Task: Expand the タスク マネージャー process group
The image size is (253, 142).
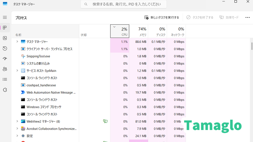Action: (17, 42)
